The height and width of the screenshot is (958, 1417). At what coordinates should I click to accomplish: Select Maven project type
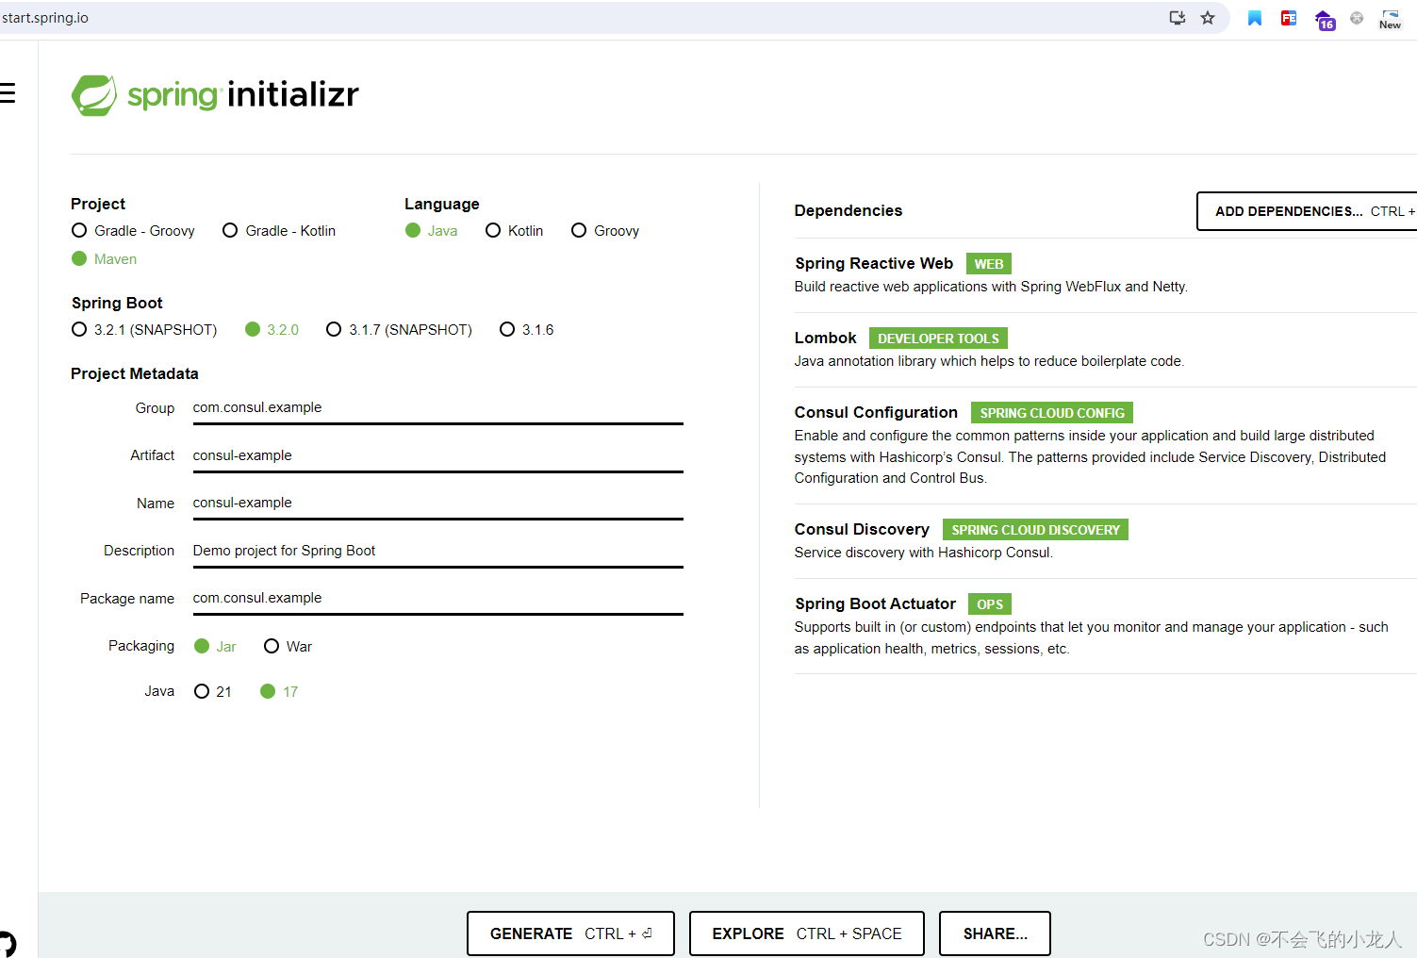click(105, 259)
